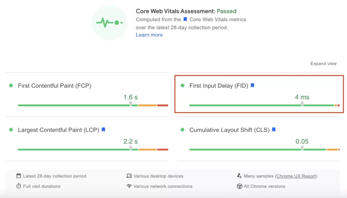Open the Learn more link
The image size is (347, 198).
(x=149, y=35)
